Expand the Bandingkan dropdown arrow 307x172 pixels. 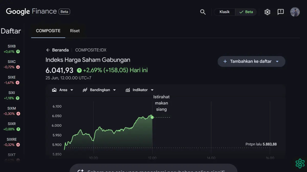114,90
